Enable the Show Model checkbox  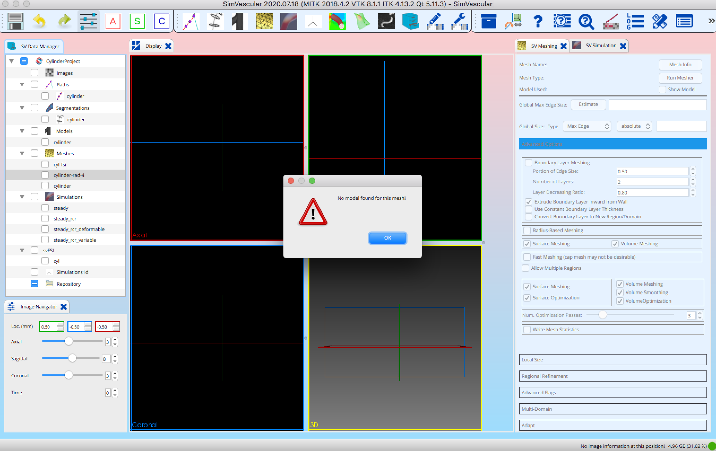coord(662,89)
